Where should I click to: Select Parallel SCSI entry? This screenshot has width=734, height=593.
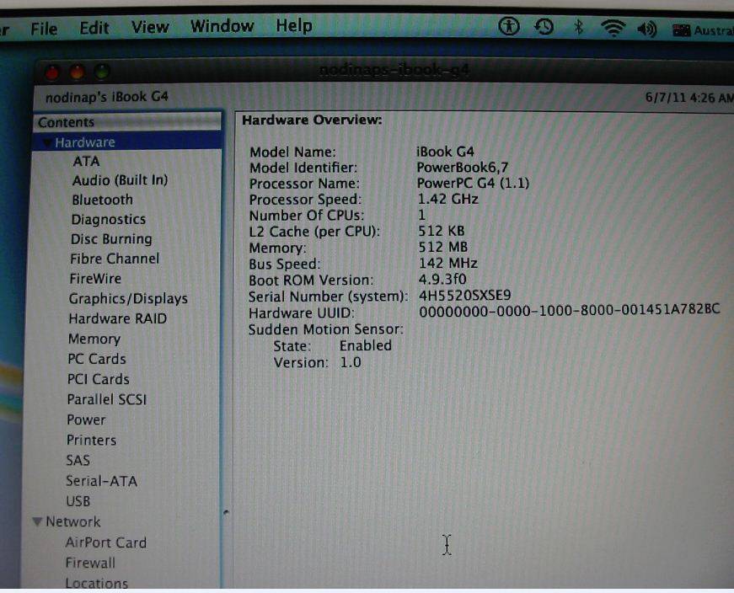point(107,399)
